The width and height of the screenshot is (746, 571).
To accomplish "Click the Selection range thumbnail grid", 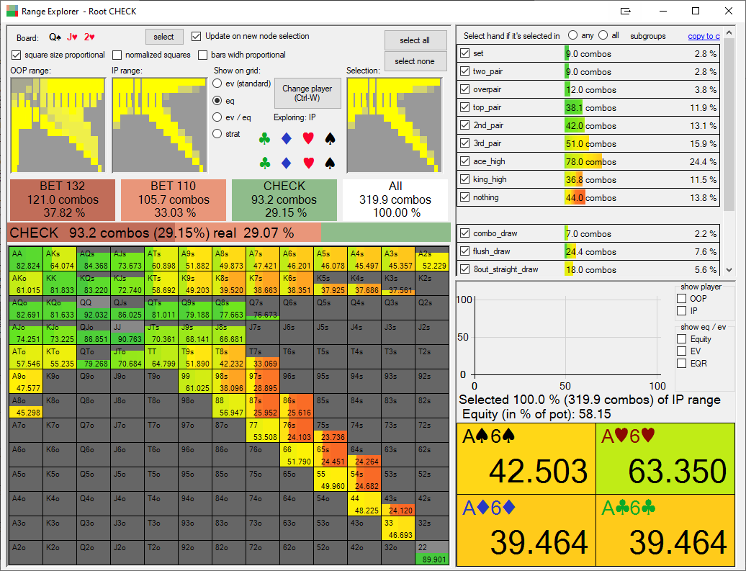I will (394, 125).
